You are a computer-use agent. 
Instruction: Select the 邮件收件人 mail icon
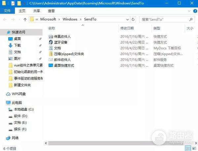click(51, 60)
